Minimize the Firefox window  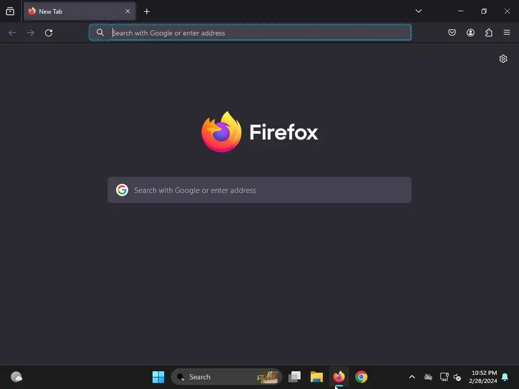pos(460,11)
